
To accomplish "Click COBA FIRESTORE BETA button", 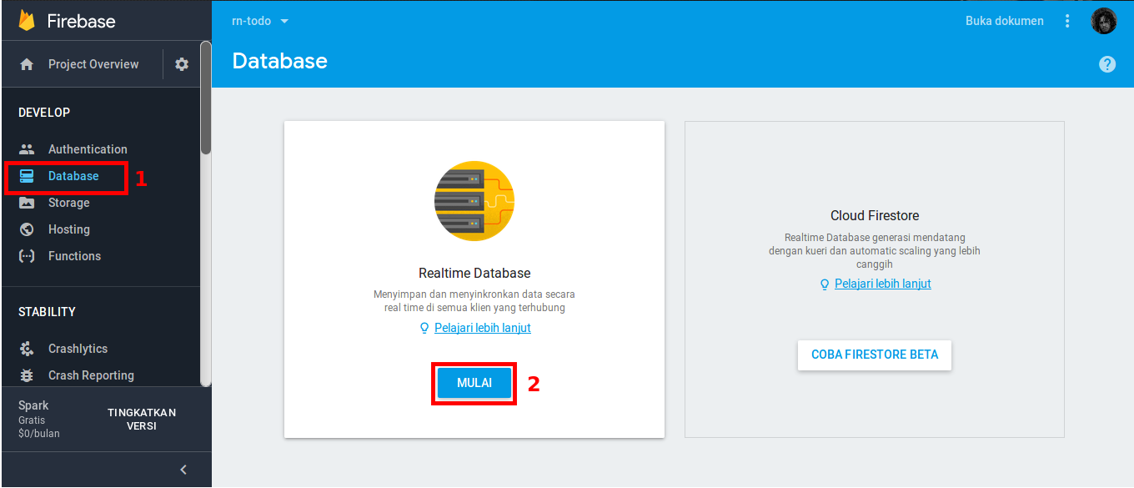I will coord(875,355).
